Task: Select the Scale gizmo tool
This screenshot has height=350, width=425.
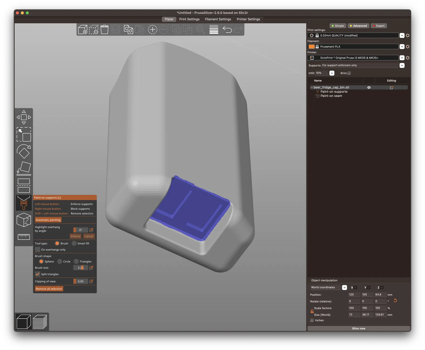Action: (24, 134)
